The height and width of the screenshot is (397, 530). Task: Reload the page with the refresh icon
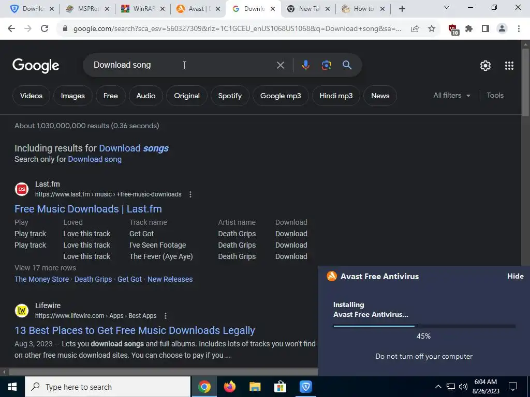click(45, 29)
